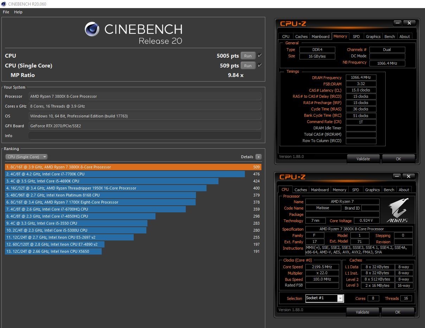Image resolution: width=425 pixels, height=328 pixels.
Task: Click the Core Speed 2199.5 MHz field
Action: (322, 267)
